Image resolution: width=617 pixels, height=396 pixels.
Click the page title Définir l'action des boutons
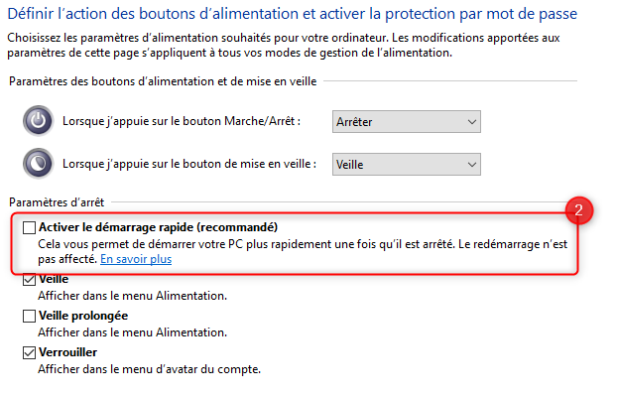293,14
